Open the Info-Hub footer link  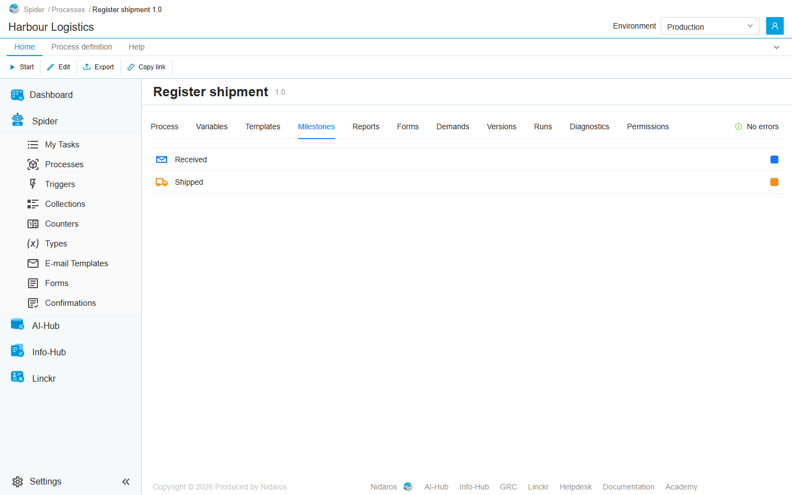474,487
